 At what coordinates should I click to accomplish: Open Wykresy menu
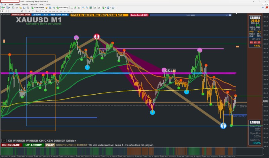pyautogui.click(x=25, y=4)
